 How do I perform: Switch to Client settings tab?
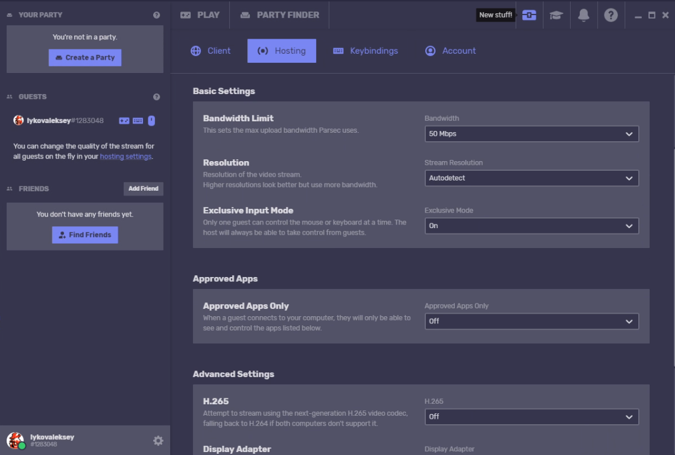(211, 51)
